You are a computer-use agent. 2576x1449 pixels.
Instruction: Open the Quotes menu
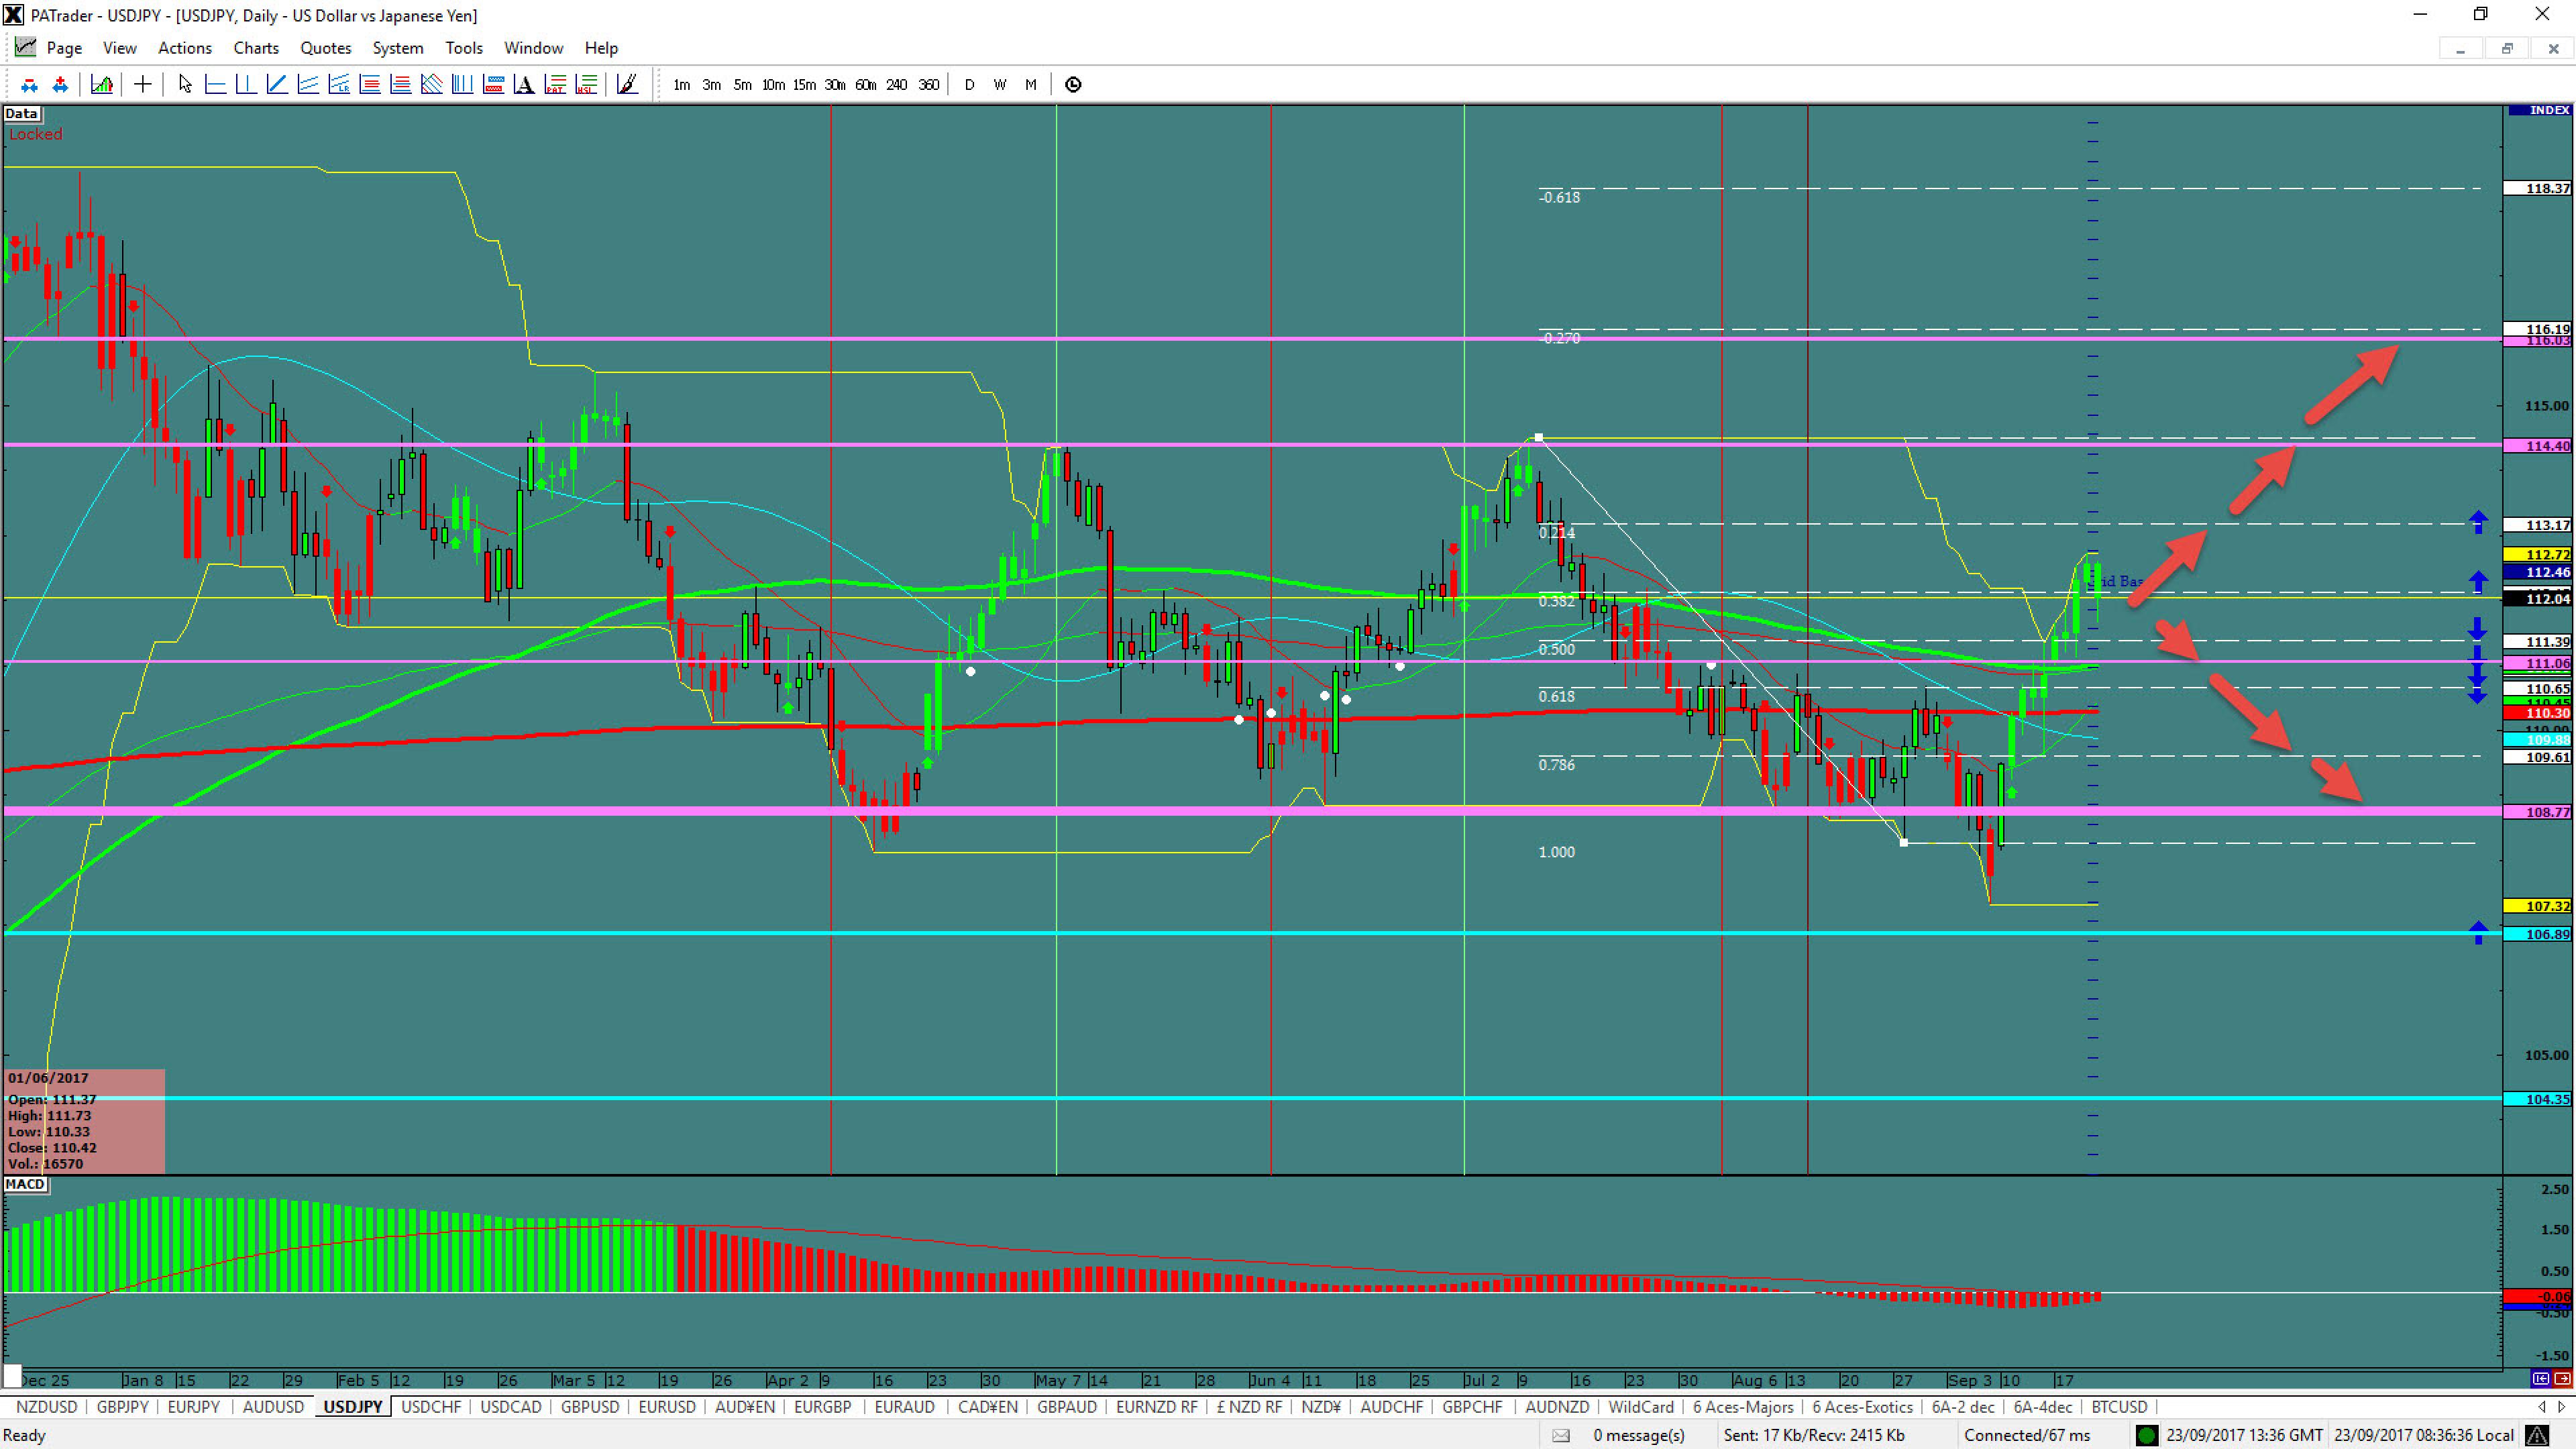326,48
